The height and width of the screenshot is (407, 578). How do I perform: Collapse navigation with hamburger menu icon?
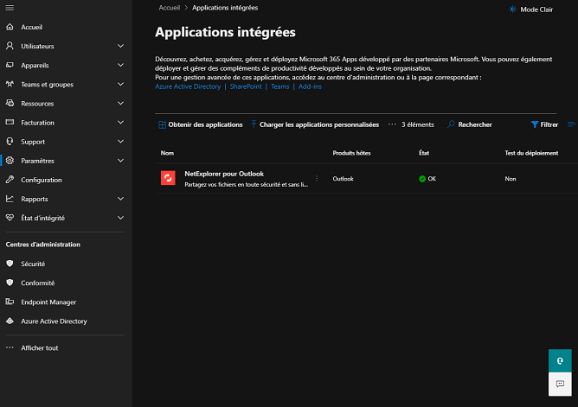[10, 8]
